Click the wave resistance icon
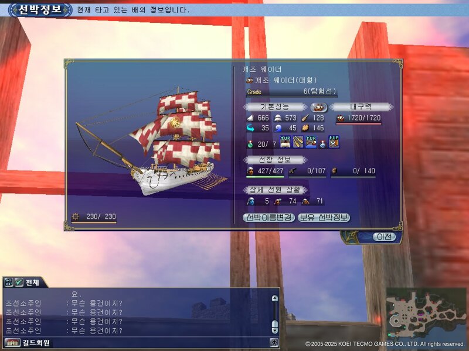469x351 pixels. [x=278, y=128]
